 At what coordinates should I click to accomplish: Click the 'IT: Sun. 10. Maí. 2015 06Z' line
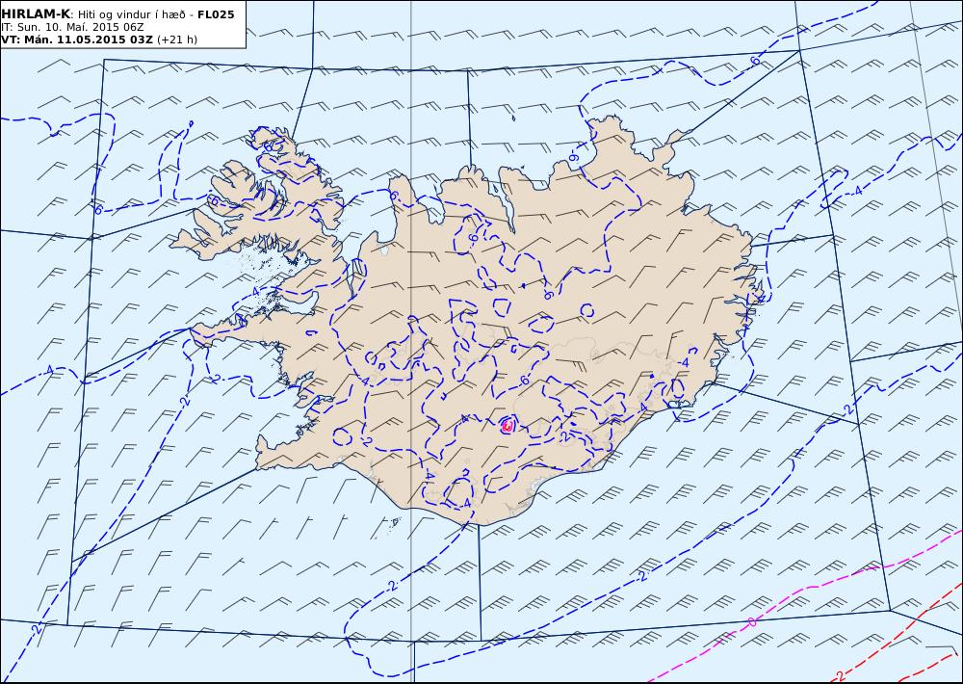click(x=72, y=27)
